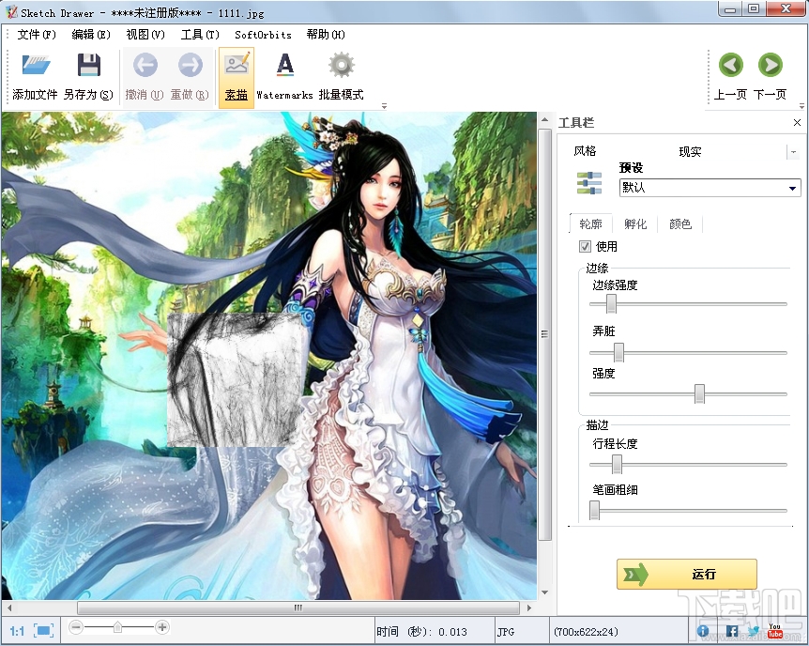This screenshot has width=809, height=646.
Task: Click the vertical scrollbar down arrow
Action: pos(544,592)
